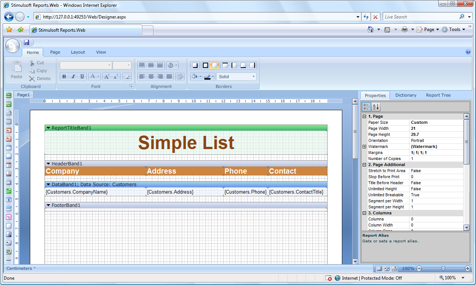Screen dimensions: 476x285
Task: Open the Layout ribbon tab
Action: 78,52
